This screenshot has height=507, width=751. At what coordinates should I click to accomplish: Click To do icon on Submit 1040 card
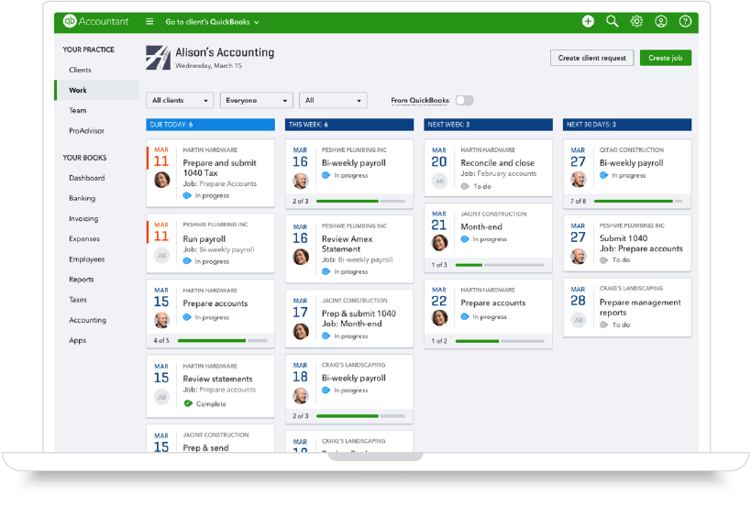[x=604, y=260]
